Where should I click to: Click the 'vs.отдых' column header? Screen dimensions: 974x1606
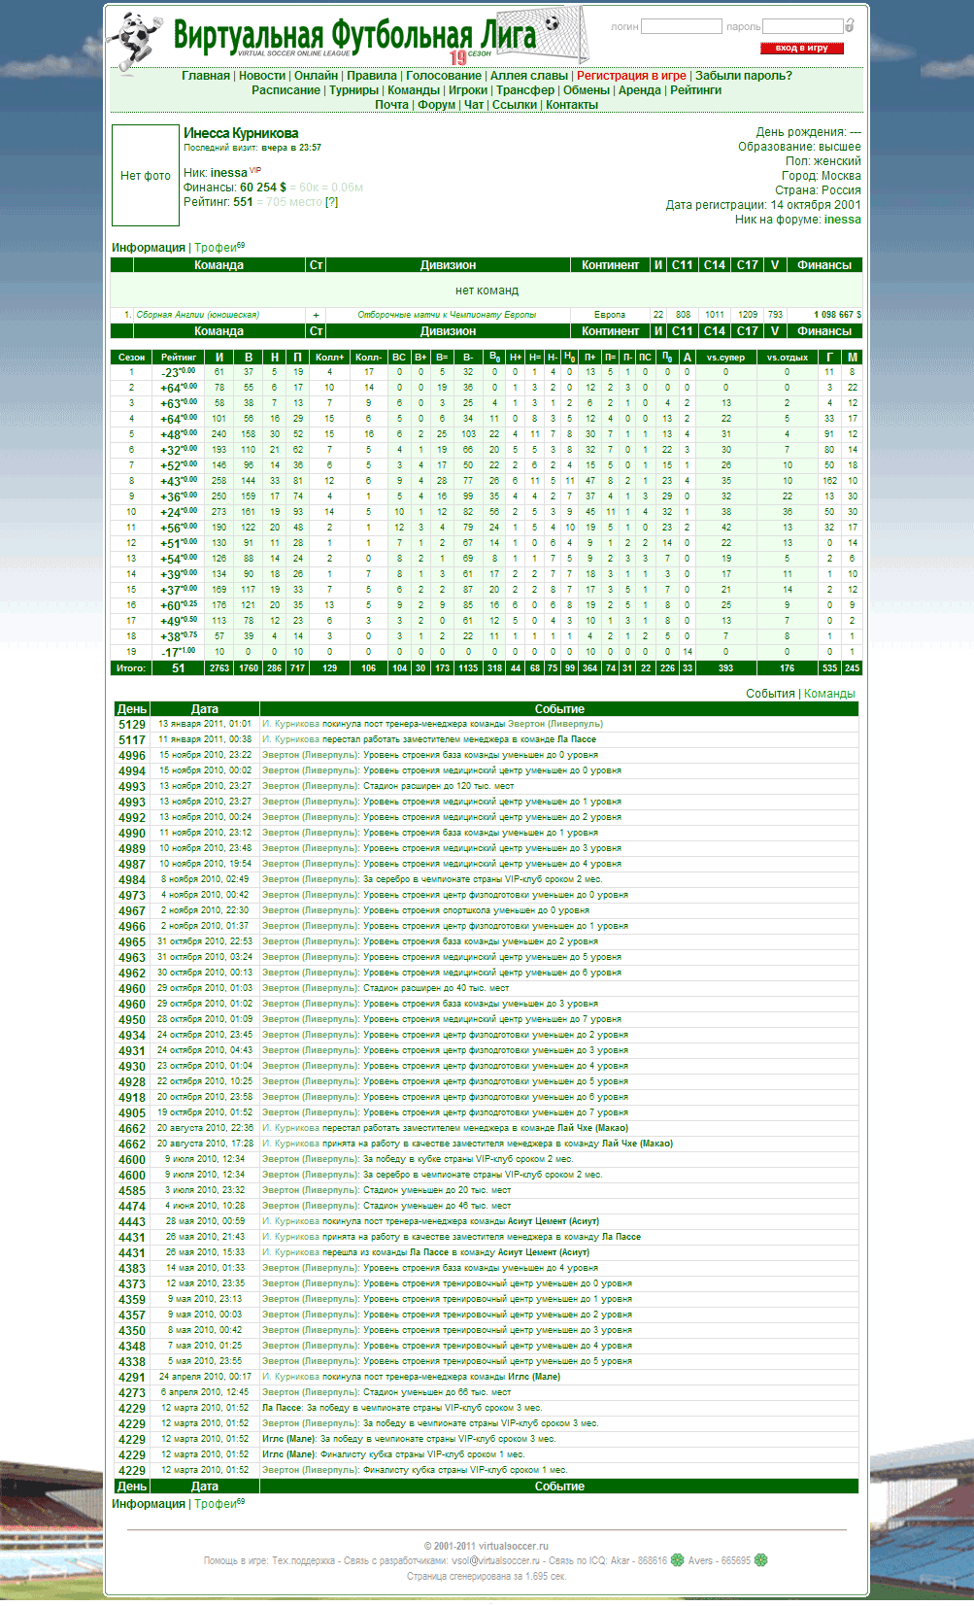tap(788, 358)
